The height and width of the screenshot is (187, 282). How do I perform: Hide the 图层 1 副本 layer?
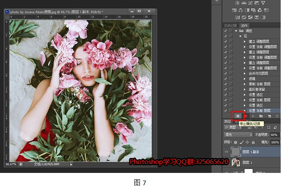[x=226, y=152]
